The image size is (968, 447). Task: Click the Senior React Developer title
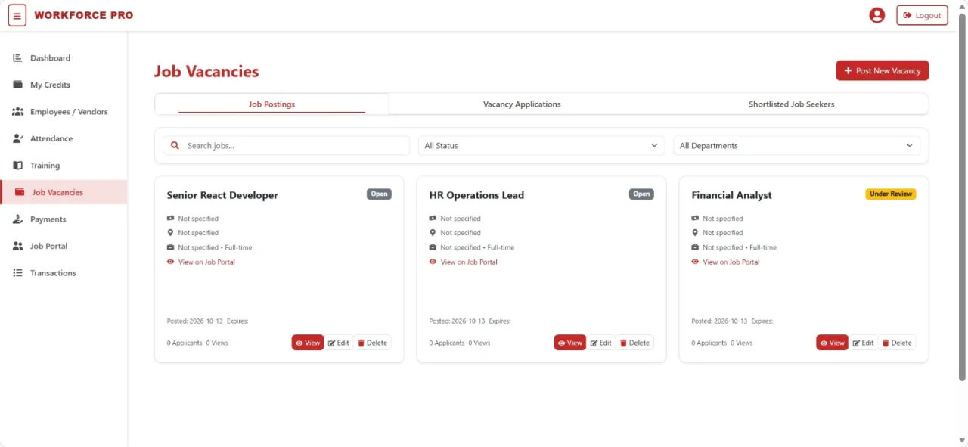(x=222, y=195)
